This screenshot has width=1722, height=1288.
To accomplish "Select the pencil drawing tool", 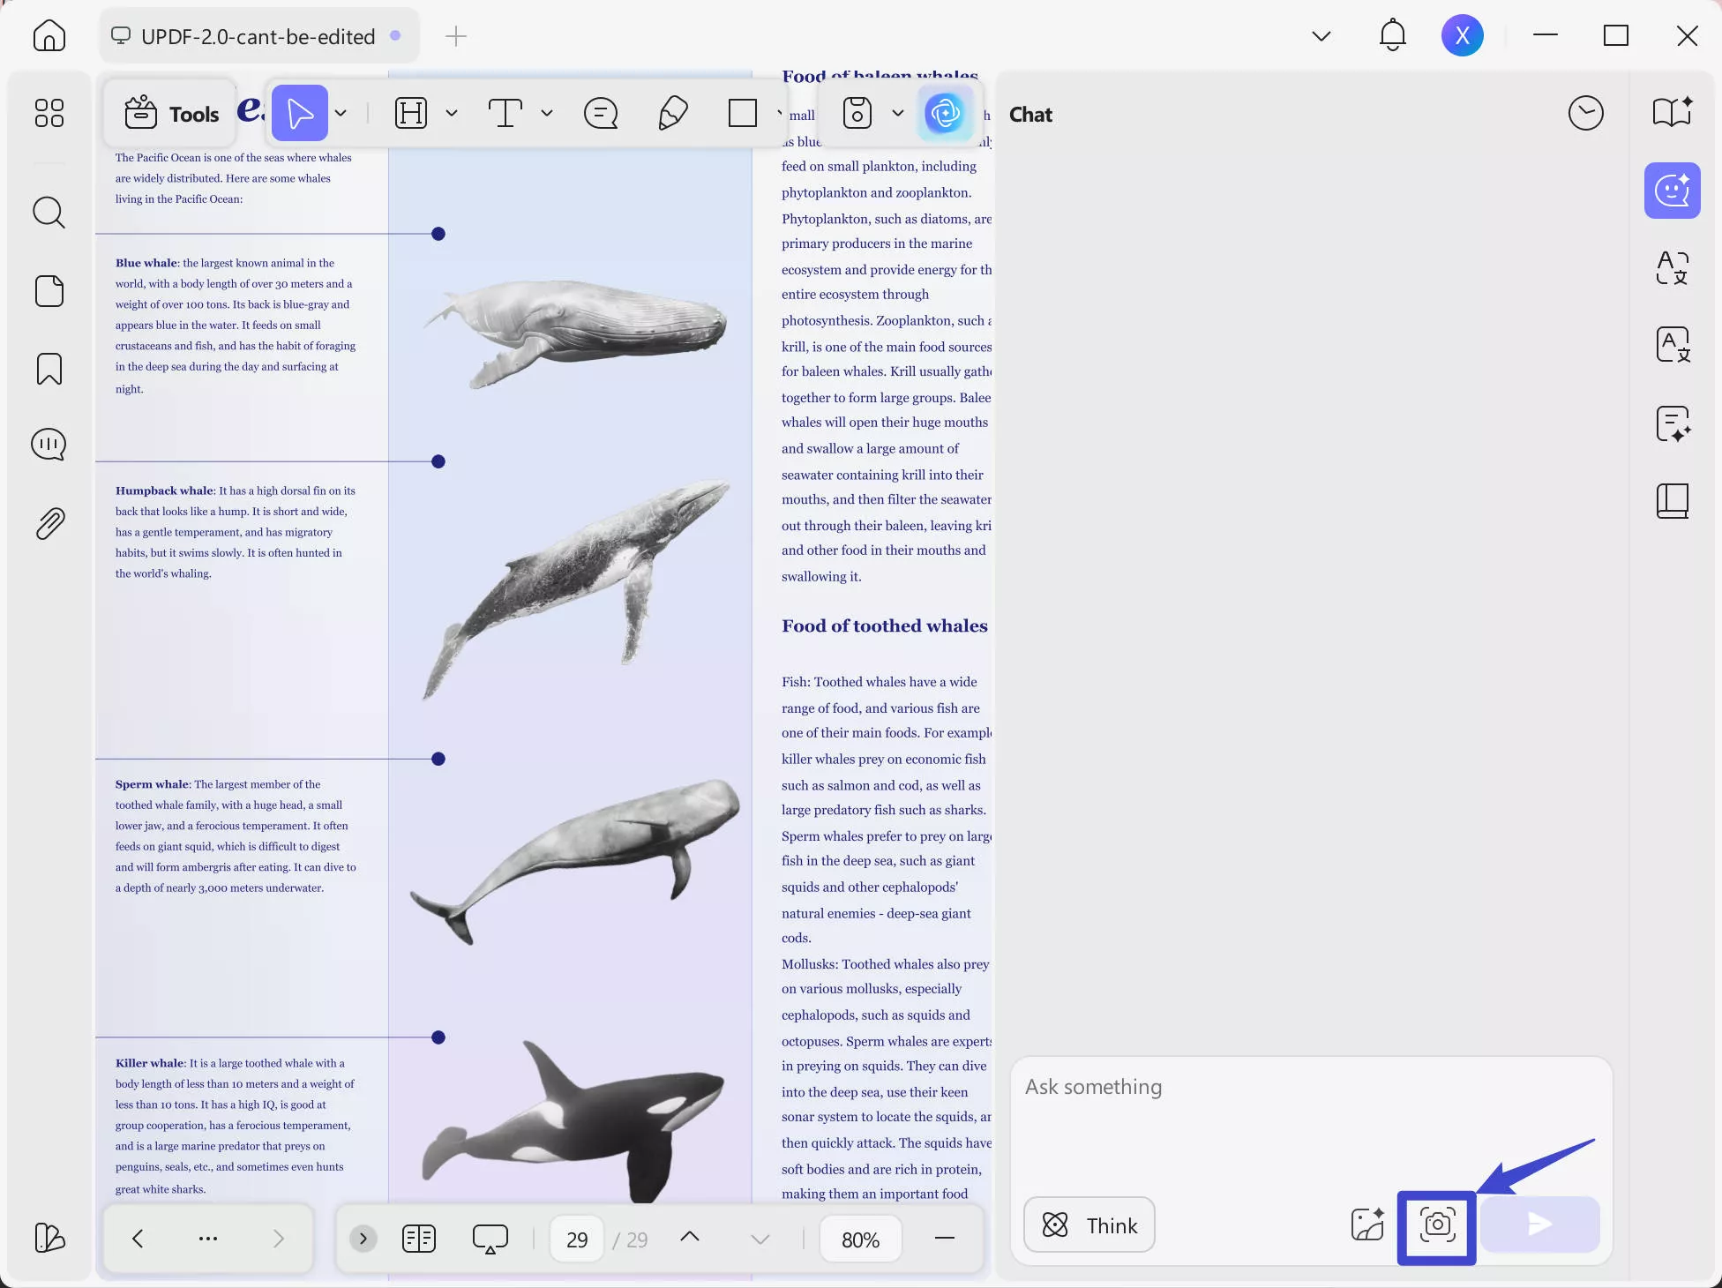I will click(673, 113).
